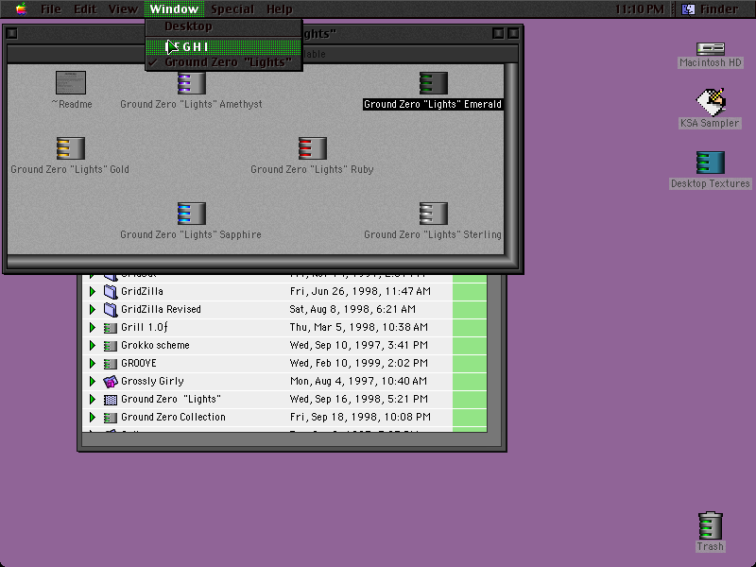Select the Ground Zero "Lights" Ruby icon
The height and width of the screenshot is (567, 756).
pos(313,148)
